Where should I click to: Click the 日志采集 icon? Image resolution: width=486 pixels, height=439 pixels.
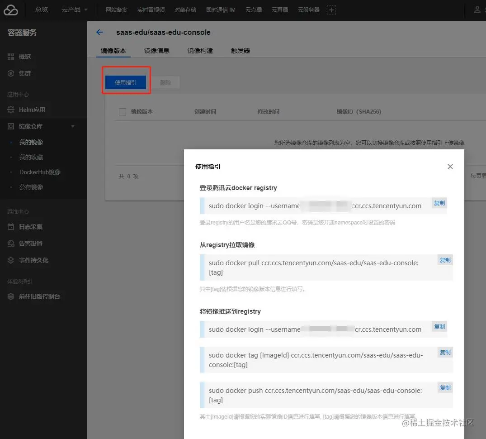click(11, 227)
